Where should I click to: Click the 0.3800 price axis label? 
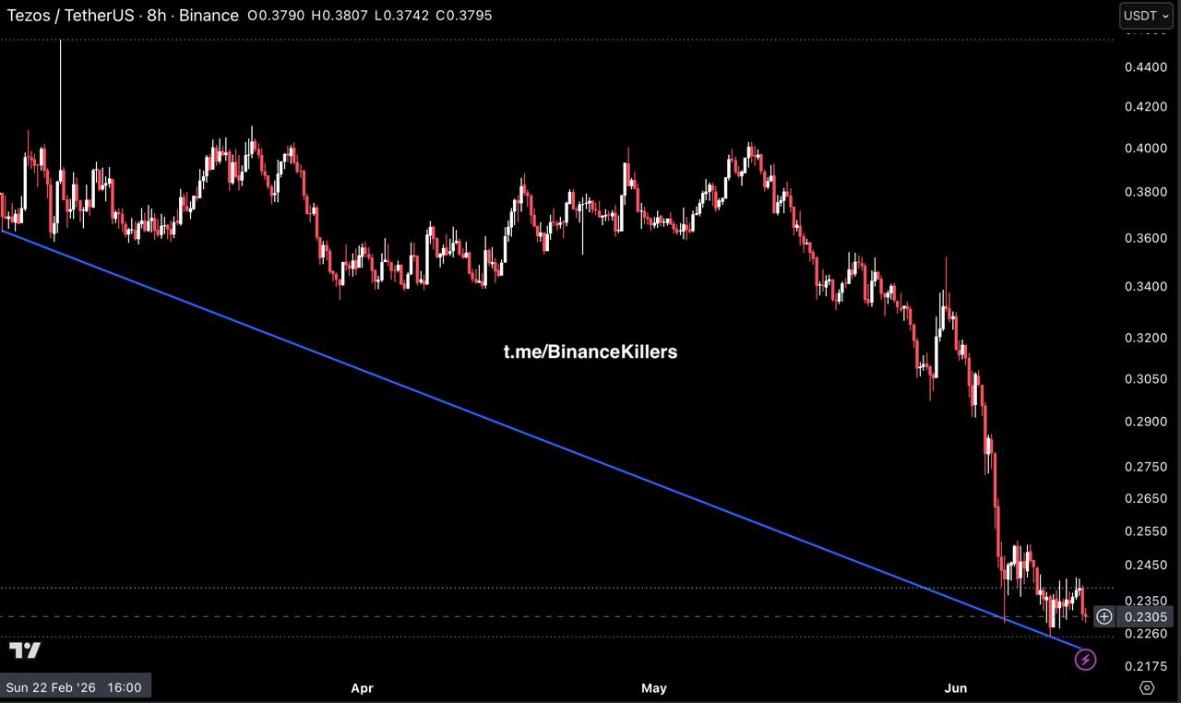point(1146,193)
